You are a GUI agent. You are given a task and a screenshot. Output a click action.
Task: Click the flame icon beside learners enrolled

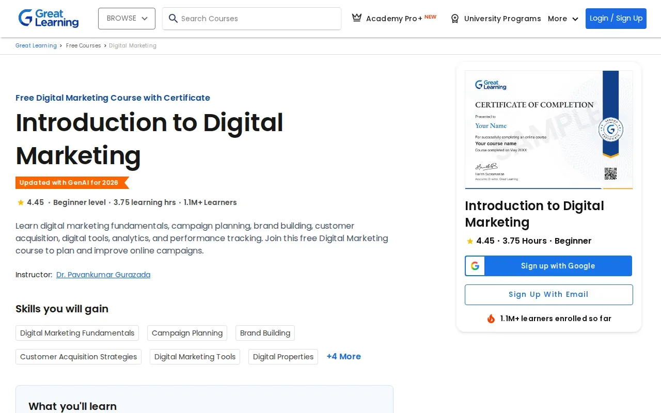pyautogui.click(x=491, y=319)
